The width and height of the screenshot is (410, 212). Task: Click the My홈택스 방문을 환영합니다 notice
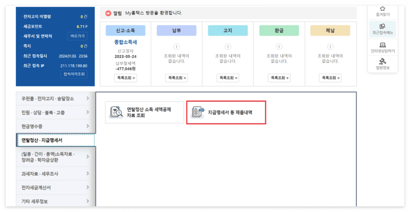(154, 13)
